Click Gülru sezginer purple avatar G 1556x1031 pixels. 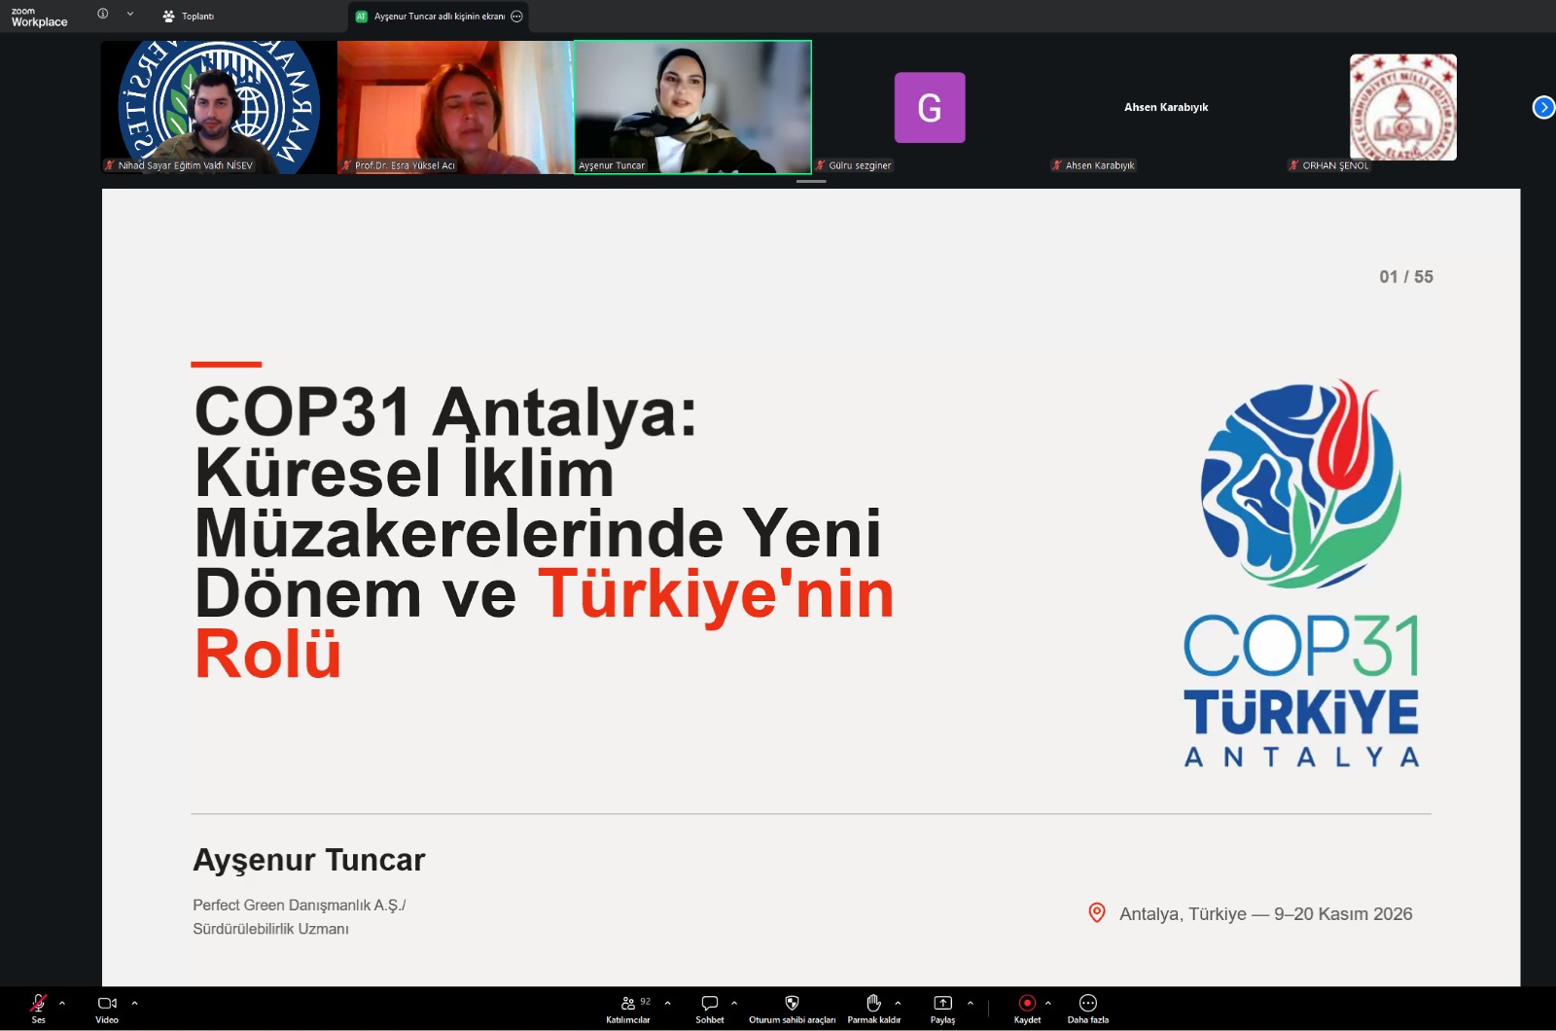point(930,107)
